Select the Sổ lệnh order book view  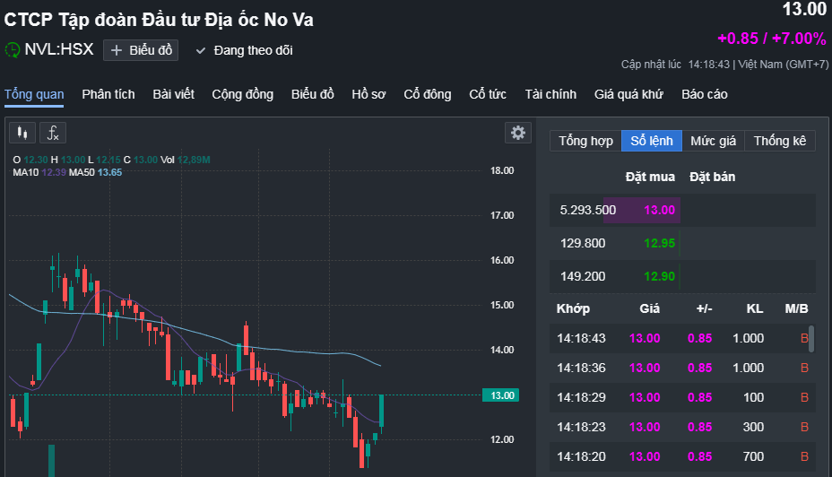[651, 141]
